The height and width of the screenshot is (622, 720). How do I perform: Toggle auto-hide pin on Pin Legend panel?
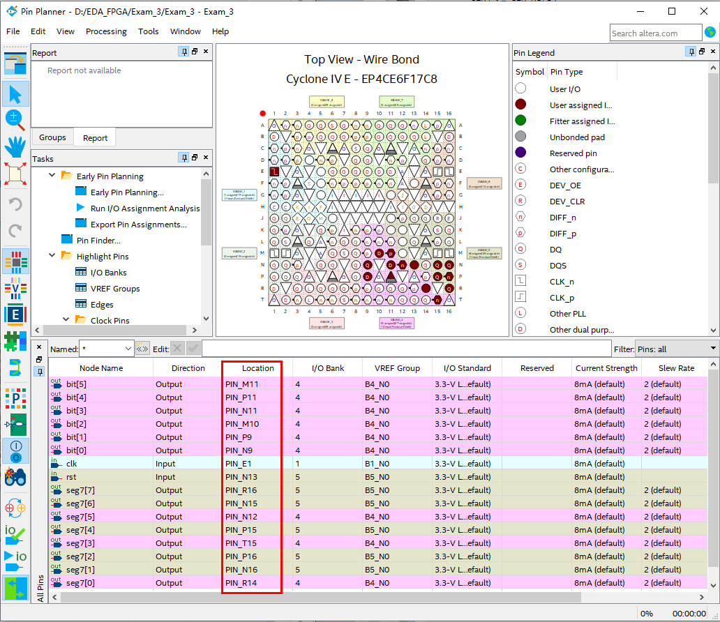click(x=691, y=52)
